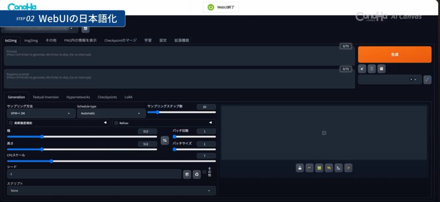
Task: Expand the 高解像度補助 section triangle
Action: pos(105,123)
